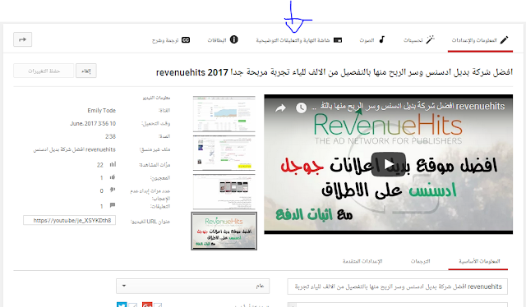Click the views bar chart icon
This screenshot has height=307, width=526.
[113, 164]
